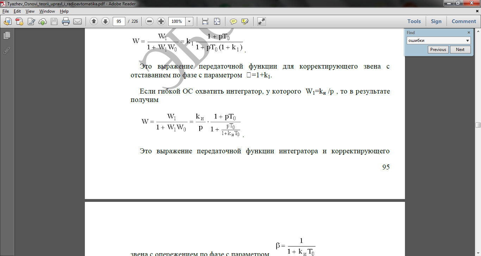Click the Find search text field
Screen dimensions: 481x256
[x=436, y=40]
